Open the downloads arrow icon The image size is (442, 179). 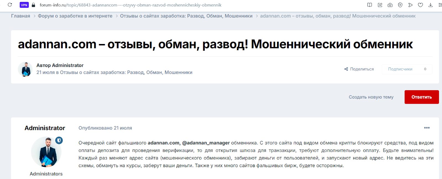(x=430, y=5)
